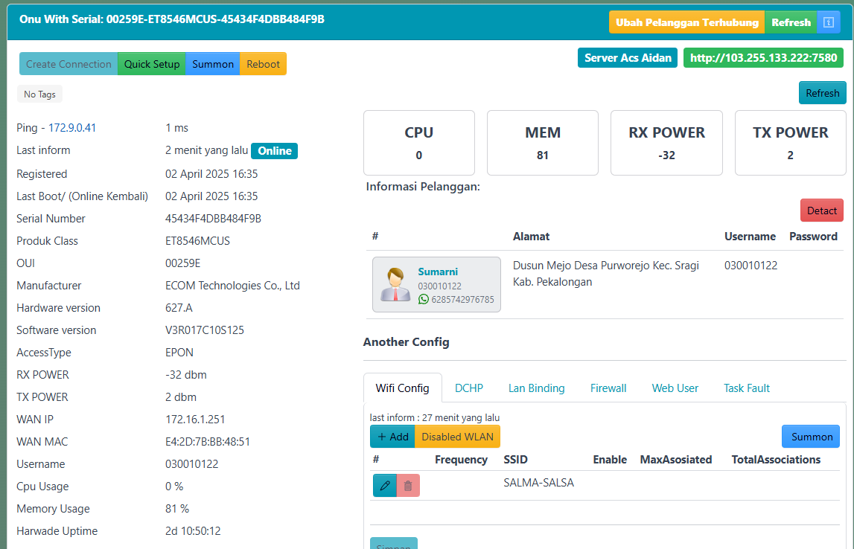Edit the SALMA-SALSA SSID with pencil icon
The width and height of the screenshot is (854, 549).
[x=385, y=486]
